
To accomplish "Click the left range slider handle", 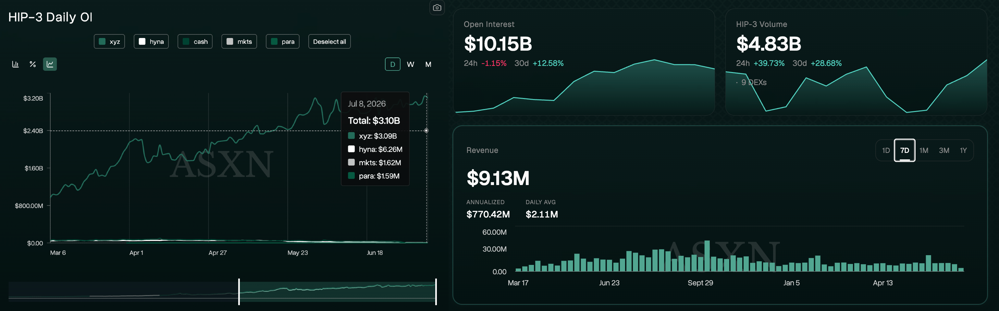I will [x=239, y=292].
